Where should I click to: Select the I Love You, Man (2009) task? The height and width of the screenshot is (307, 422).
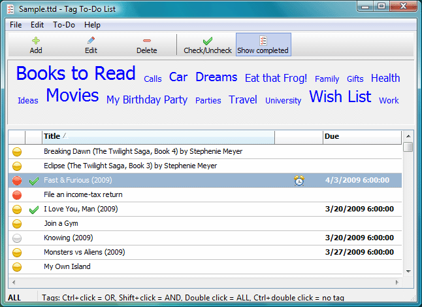pyautogui.click(x=205, y=209)
